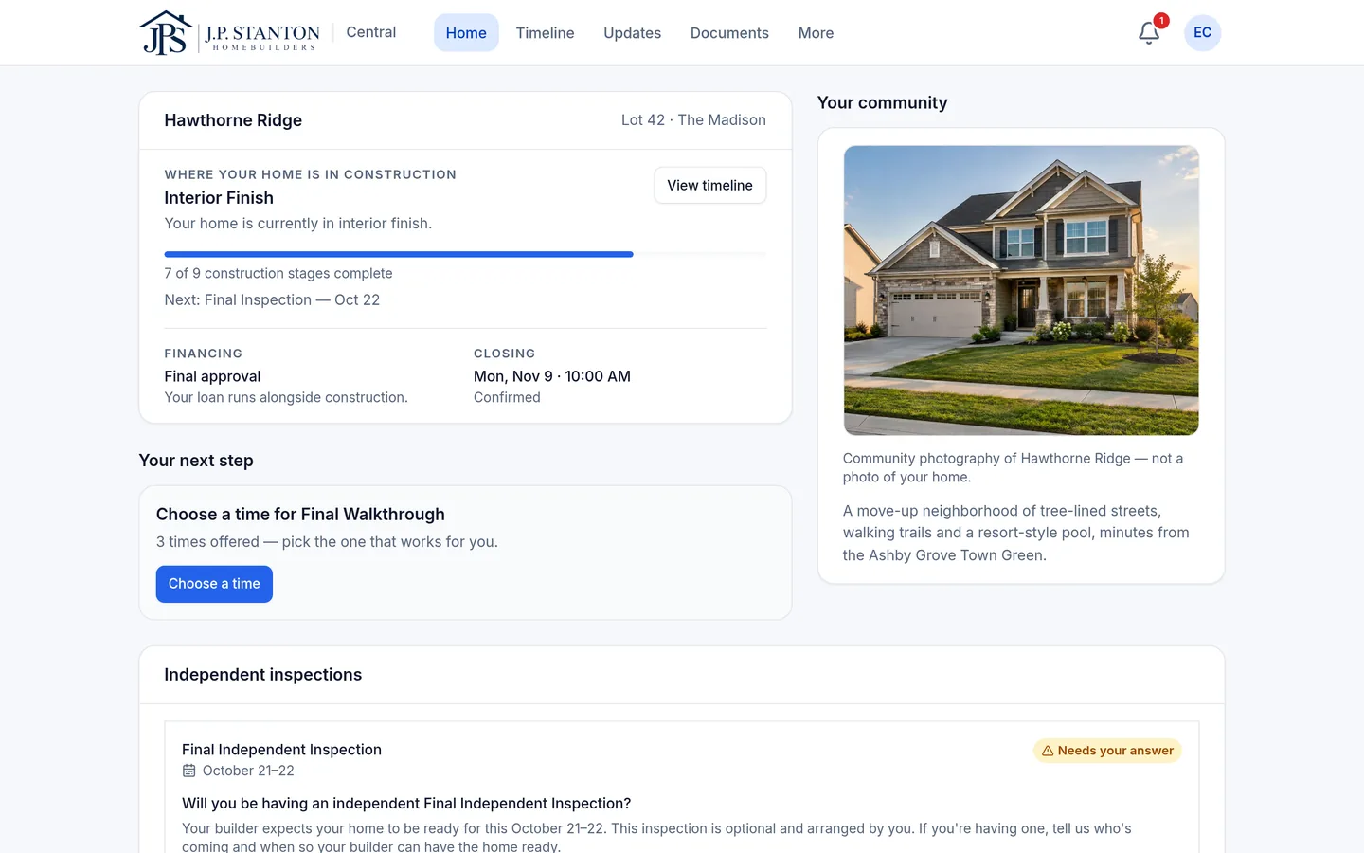Click the Independent inspections heading
This screenshot has width=1364, height=853.
click(x=263, y=675)
